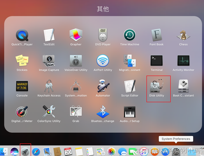
Task: Open Keychain Access
Action: point(49,86)
